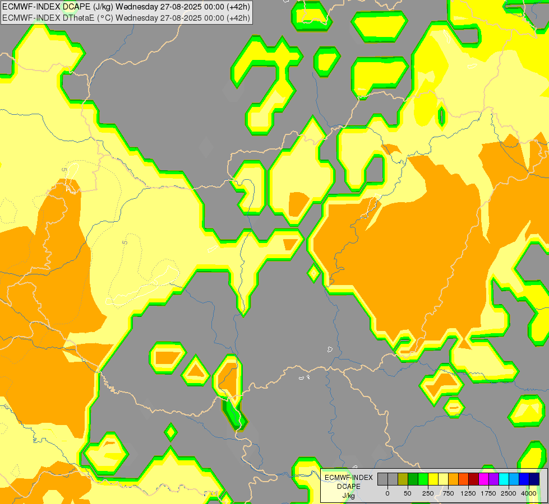549x504 pixels.
Task: Click the DThetaE (°C) title line
Action: [126, 18]
